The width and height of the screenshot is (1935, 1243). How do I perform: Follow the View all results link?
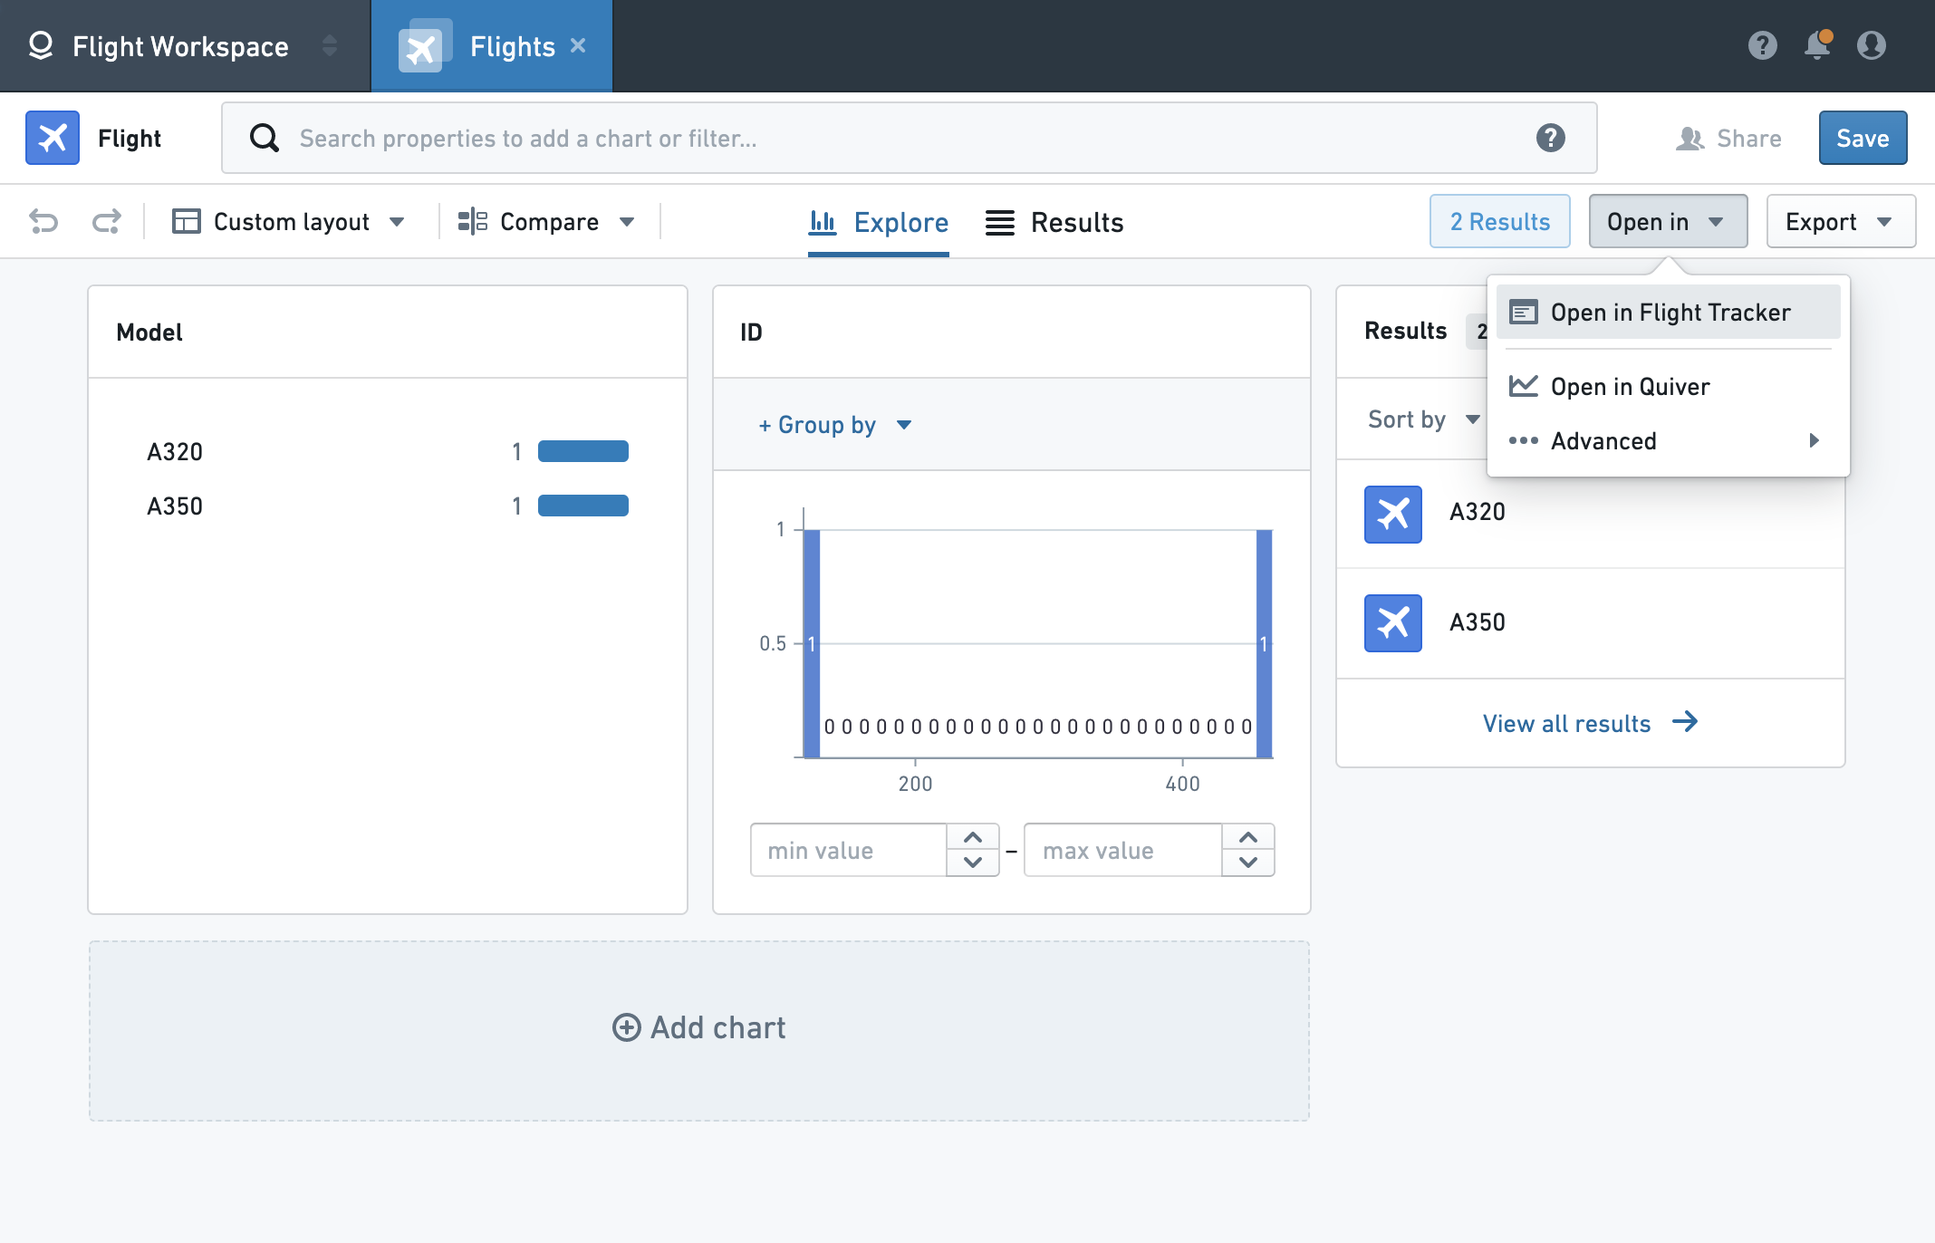[x=1590, y=723]
